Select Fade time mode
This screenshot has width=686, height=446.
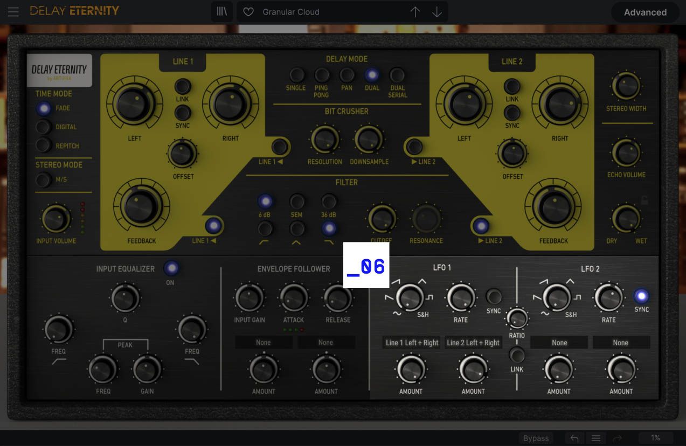(44, 108)
